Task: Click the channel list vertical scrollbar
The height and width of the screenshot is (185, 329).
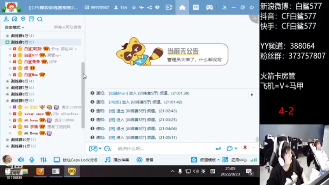Action: pyautogui.click(x=83, y=95)
